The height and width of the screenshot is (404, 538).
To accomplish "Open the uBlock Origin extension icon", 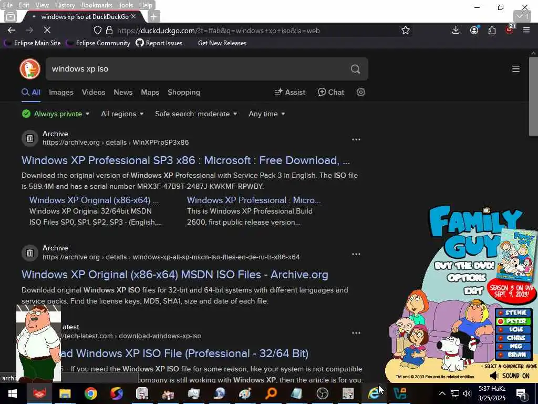I will (510, 29).
